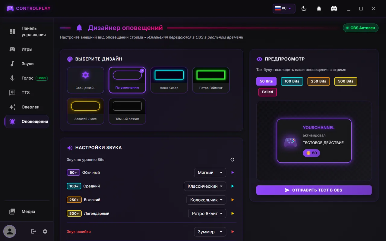Go to Панель управления in the sidebar
This screenshot has width=386, height=241.
point(27,32)
